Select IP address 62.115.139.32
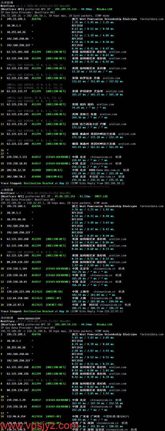Viewport: 165px width, 431px height. [x=16, y=104]
